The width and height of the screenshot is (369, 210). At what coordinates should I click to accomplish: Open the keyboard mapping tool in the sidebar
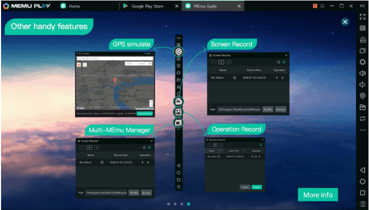[x=363, y=28]
